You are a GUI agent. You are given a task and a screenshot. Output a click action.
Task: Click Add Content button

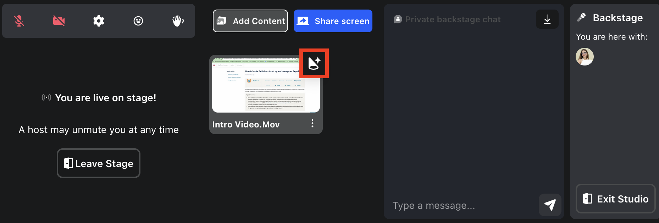(x=250, y=21)
